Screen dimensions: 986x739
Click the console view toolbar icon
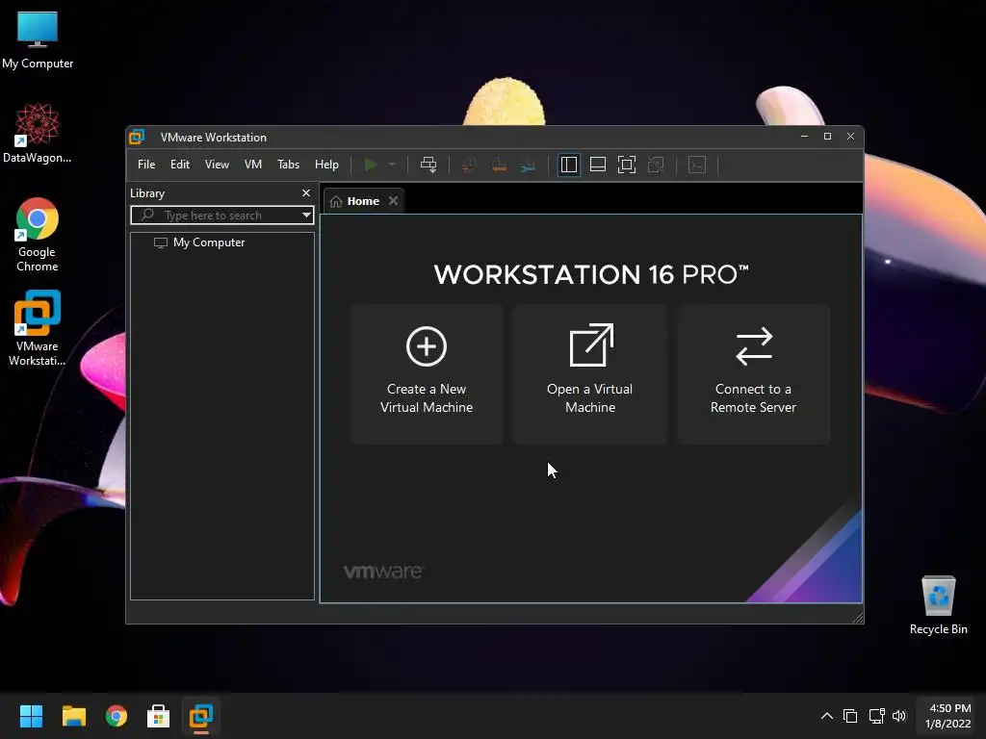[697, 165]
